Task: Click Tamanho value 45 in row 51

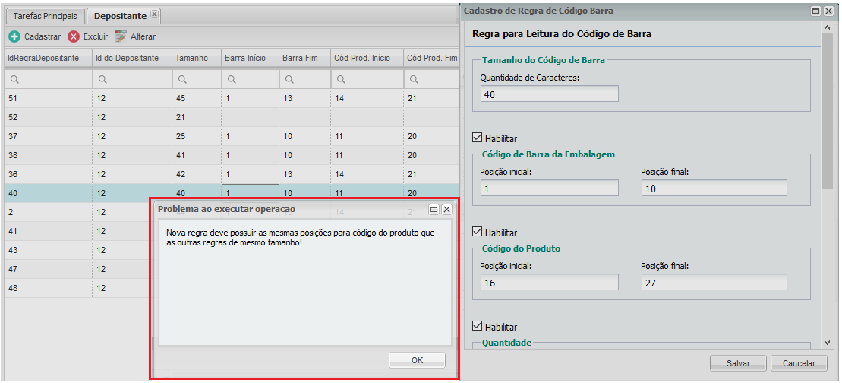Action: (x=181, y=98)
